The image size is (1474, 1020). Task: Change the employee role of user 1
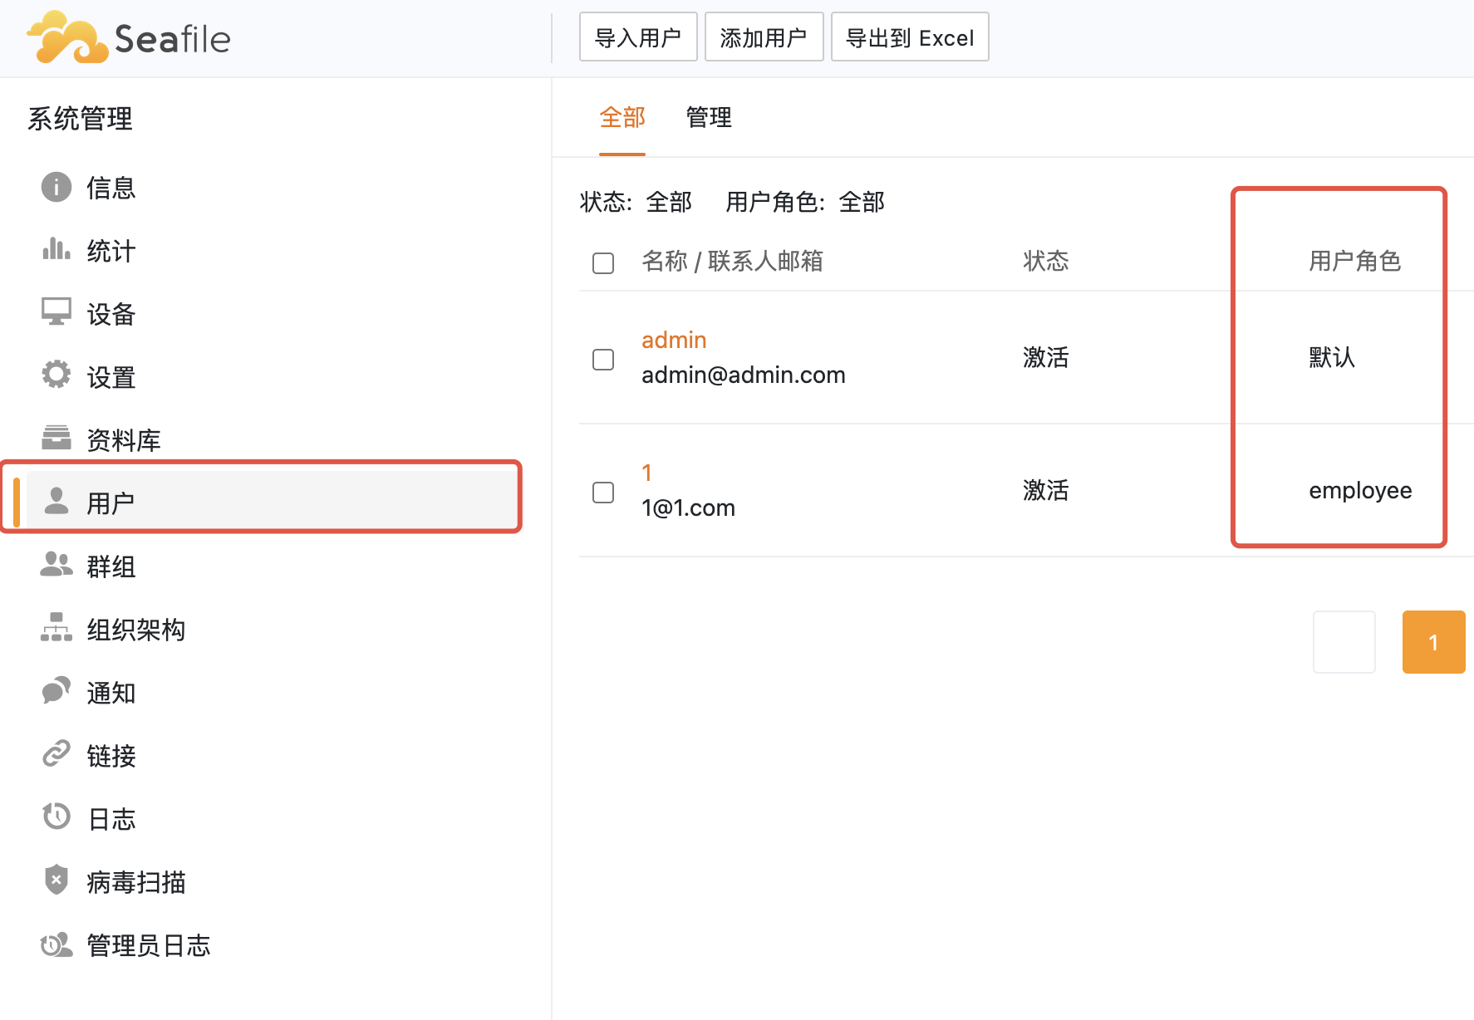[1359, 491]
